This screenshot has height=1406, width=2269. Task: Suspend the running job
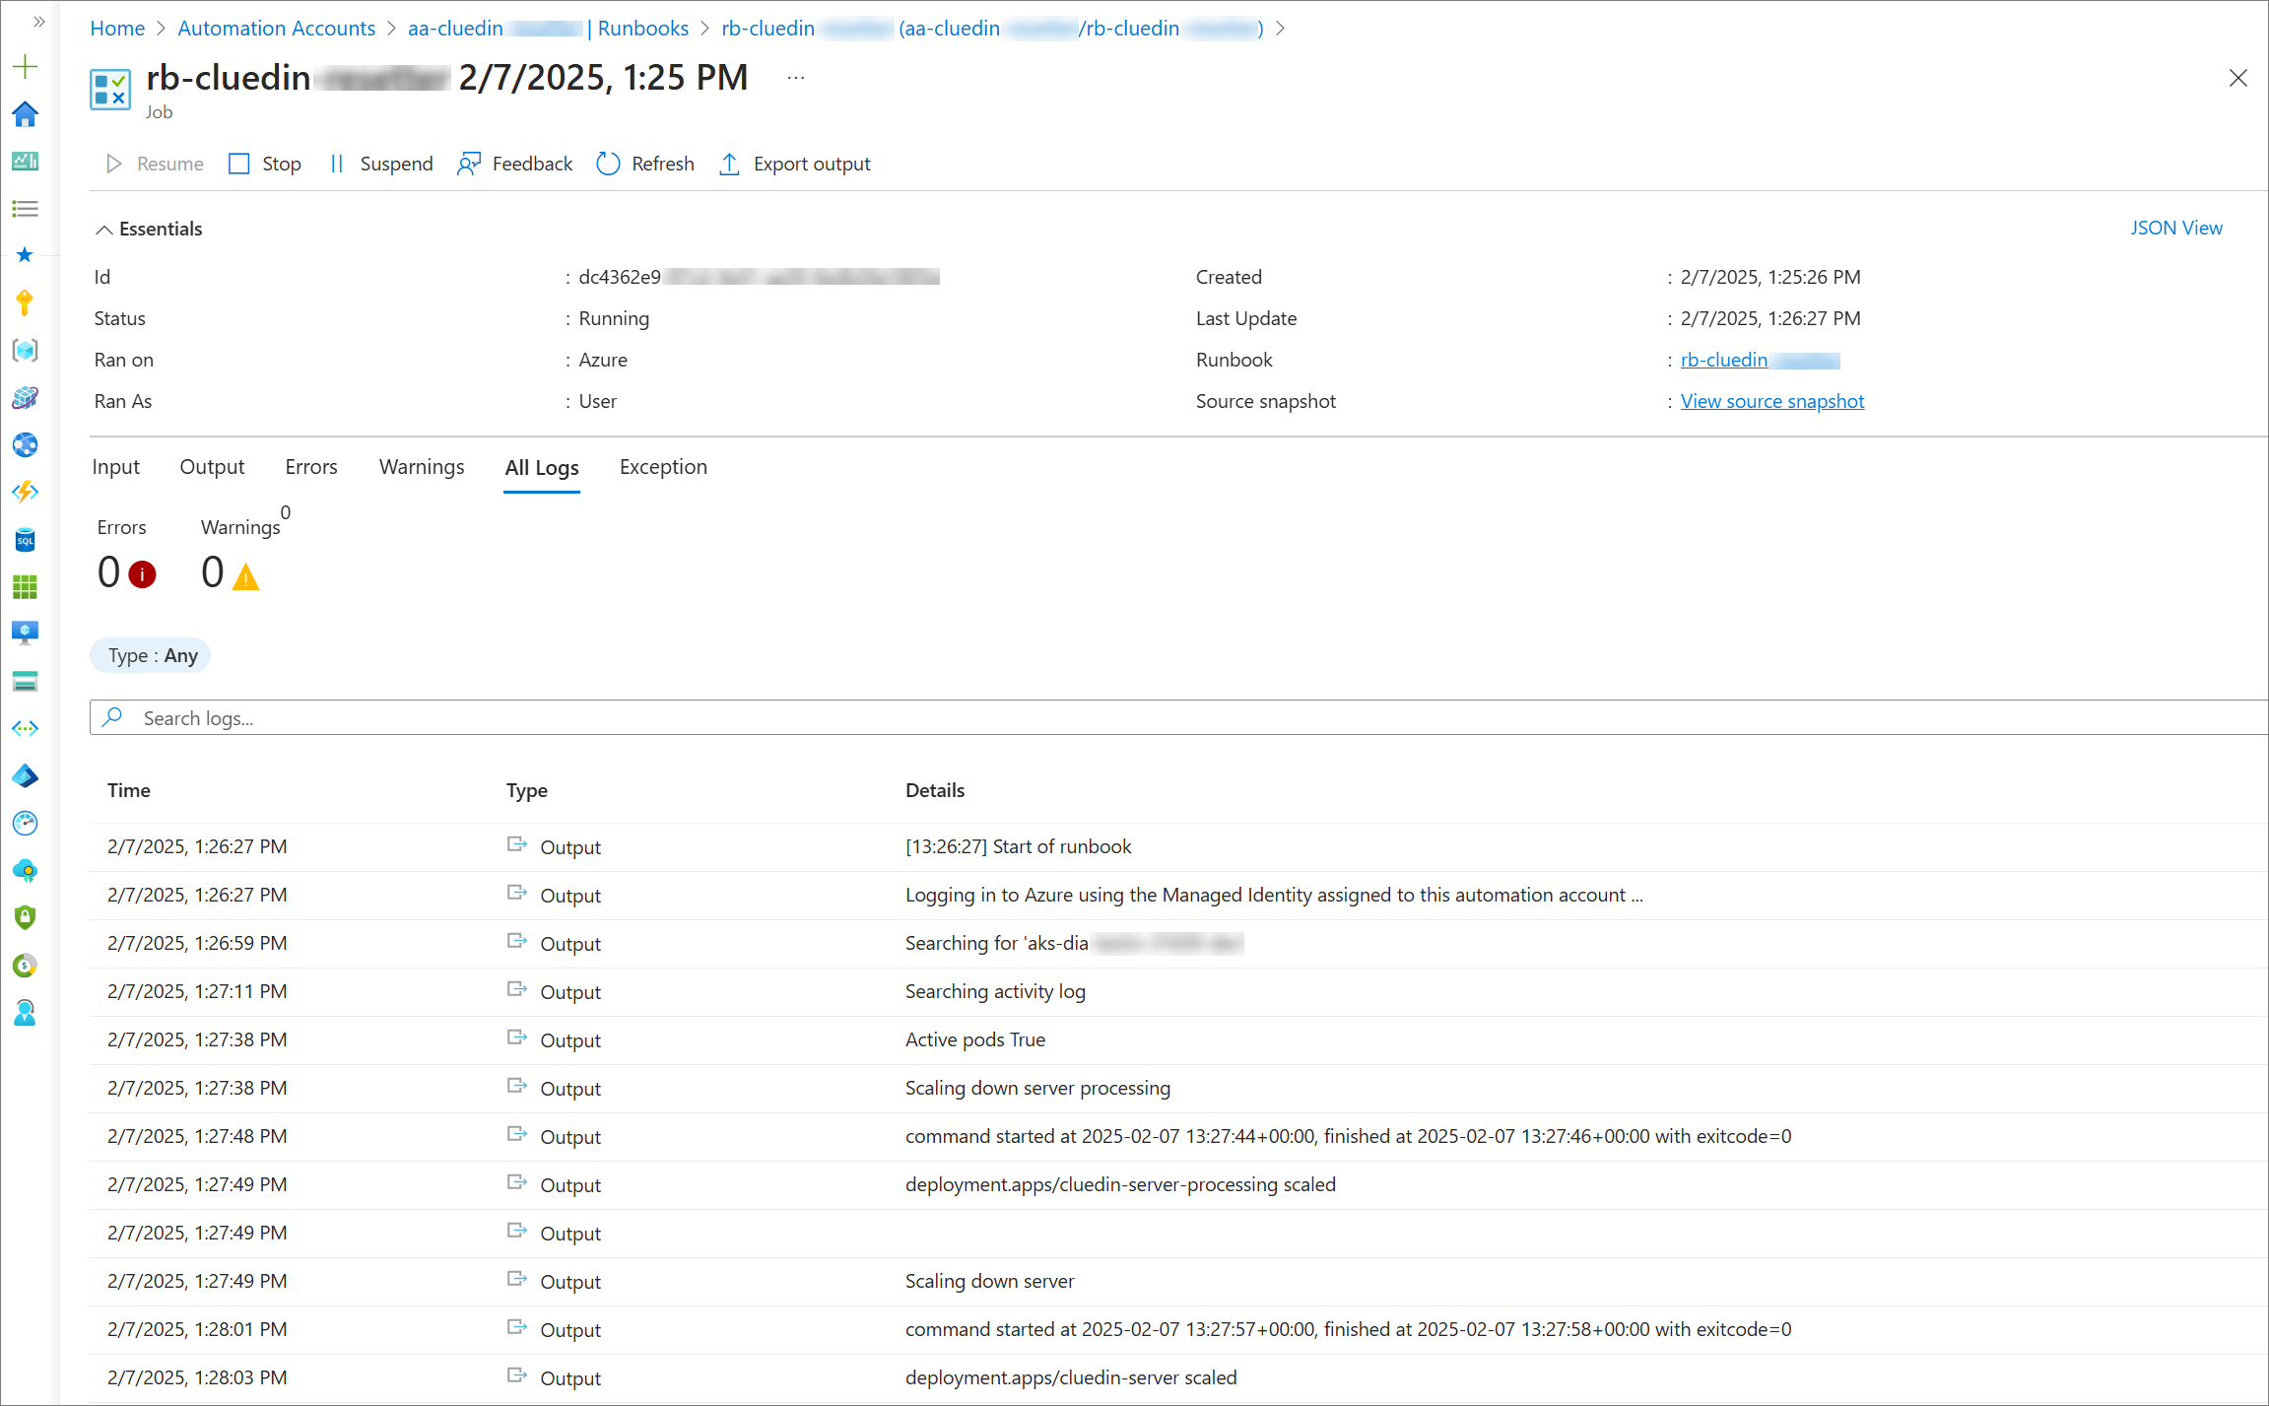(x=380, y=164)
